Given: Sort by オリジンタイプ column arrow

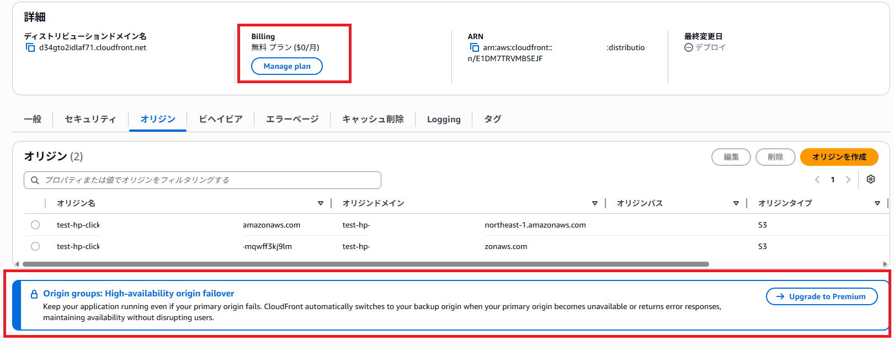Looking at the screenshot, I should [x=877, y=203].
